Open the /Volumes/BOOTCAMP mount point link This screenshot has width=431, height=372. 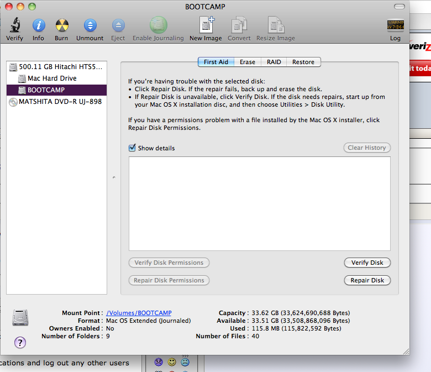(x=139, y=313)
